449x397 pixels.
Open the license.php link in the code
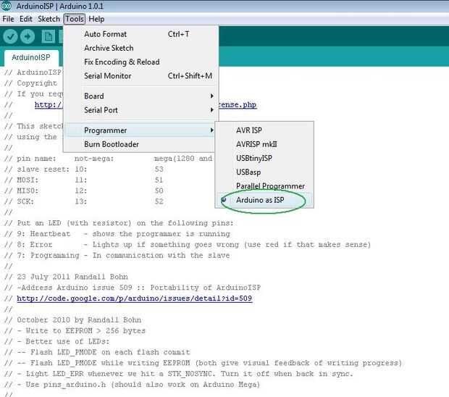238,105
